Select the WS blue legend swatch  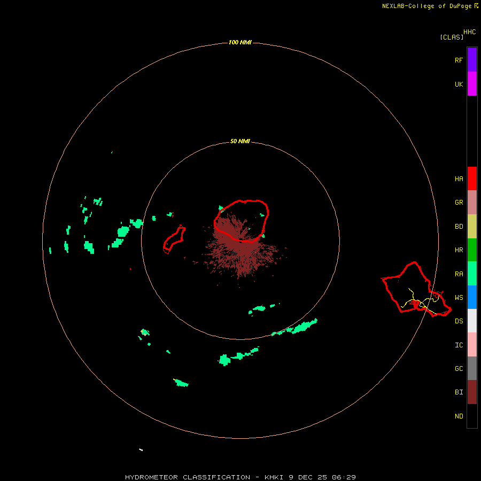tap(472, 297)
